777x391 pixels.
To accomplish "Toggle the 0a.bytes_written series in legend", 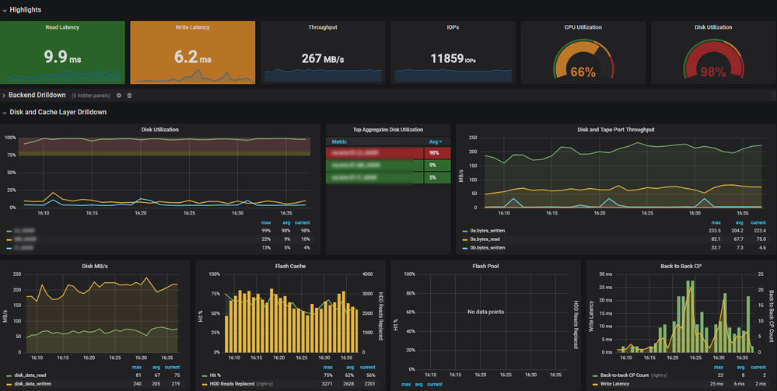I will [489, 231].
